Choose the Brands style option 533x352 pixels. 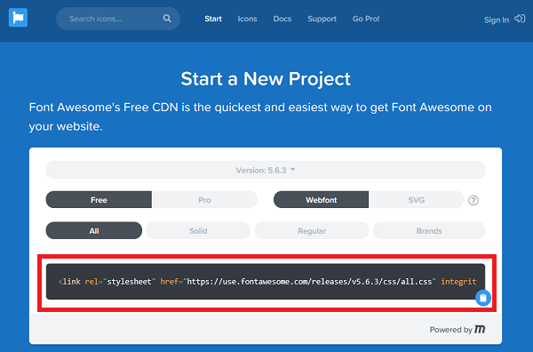click(429, 230)
